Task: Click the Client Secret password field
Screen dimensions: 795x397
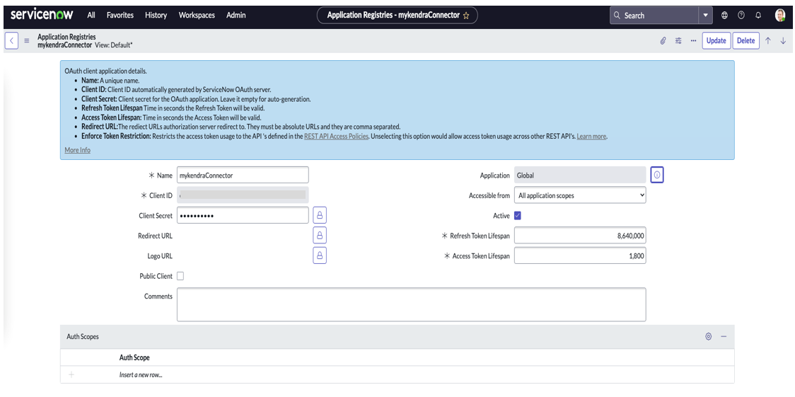Action: (x=243, y=216)
